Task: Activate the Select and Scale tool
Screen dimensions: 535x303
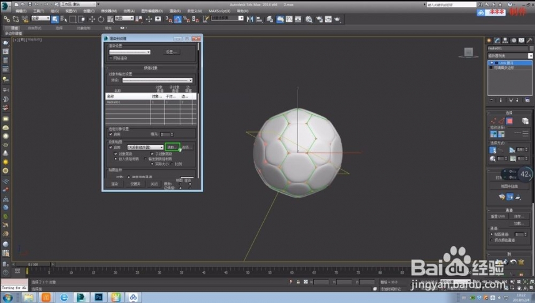Action: tap(110, 19)
